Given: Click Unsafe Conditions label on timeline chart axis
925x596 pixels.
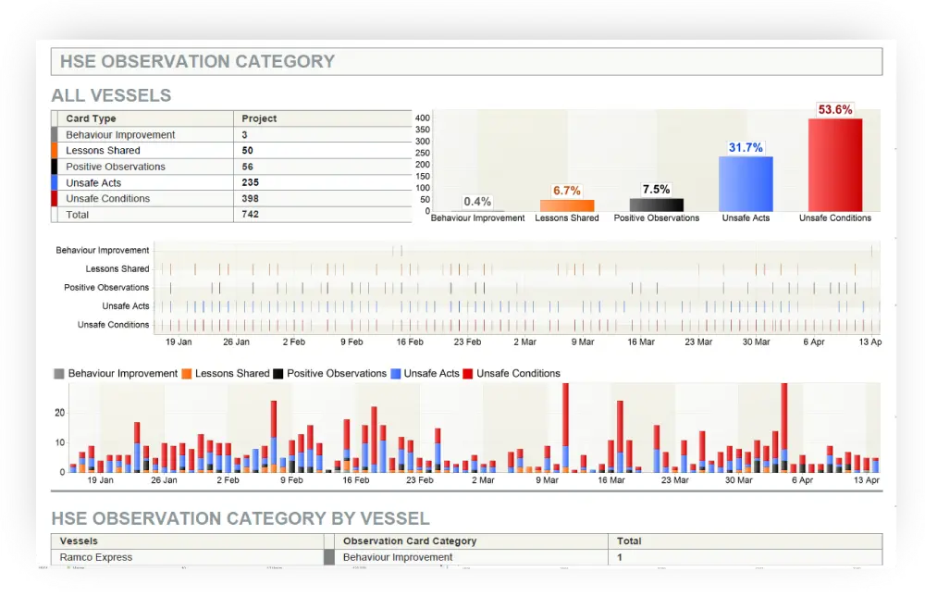Looking at the screenshot, I should (x=113, y=325).
